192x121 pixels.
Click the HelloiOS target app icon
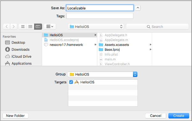77,82
